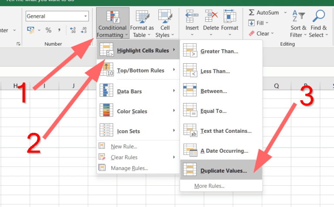Click the Insert cells icon
The image size is (334, 207).
(192, 16)
